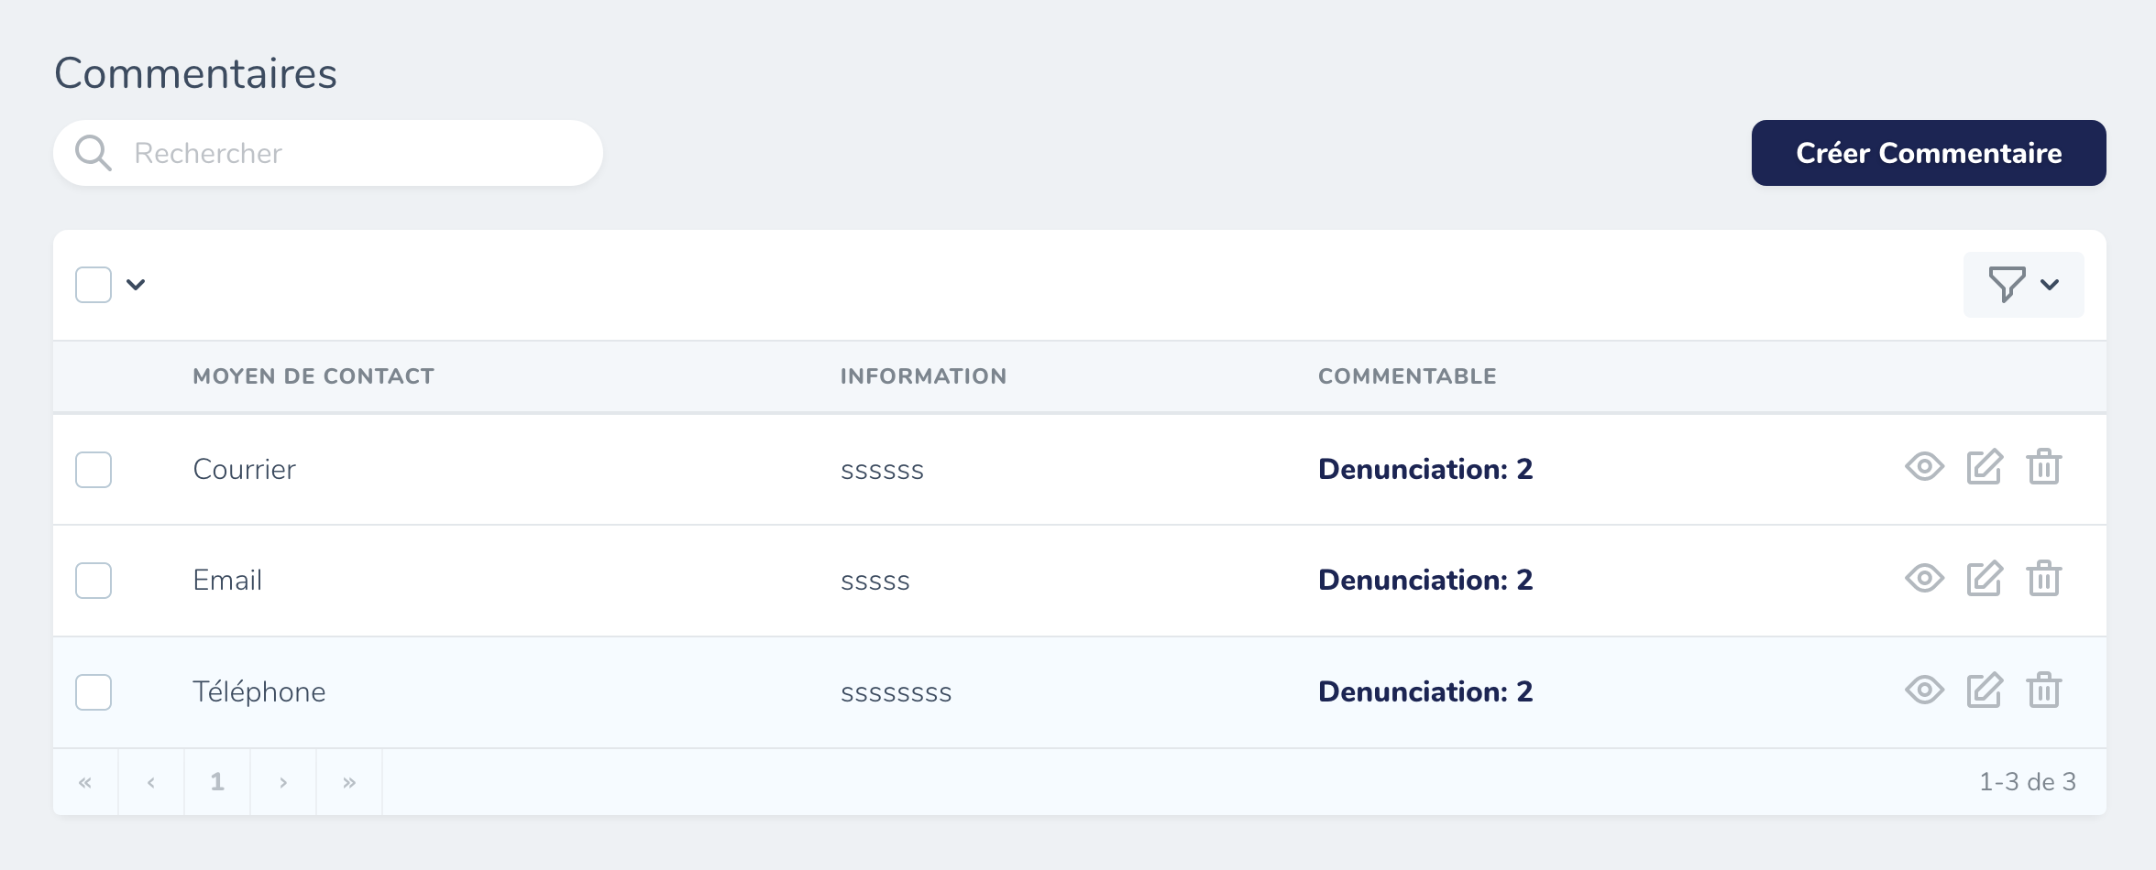
Task: Open the filter dropdown
Action: pos(2023,284)
